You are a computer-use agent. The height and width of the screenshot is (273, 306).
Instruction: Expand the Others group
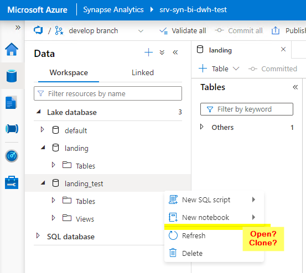coord(202,127)
